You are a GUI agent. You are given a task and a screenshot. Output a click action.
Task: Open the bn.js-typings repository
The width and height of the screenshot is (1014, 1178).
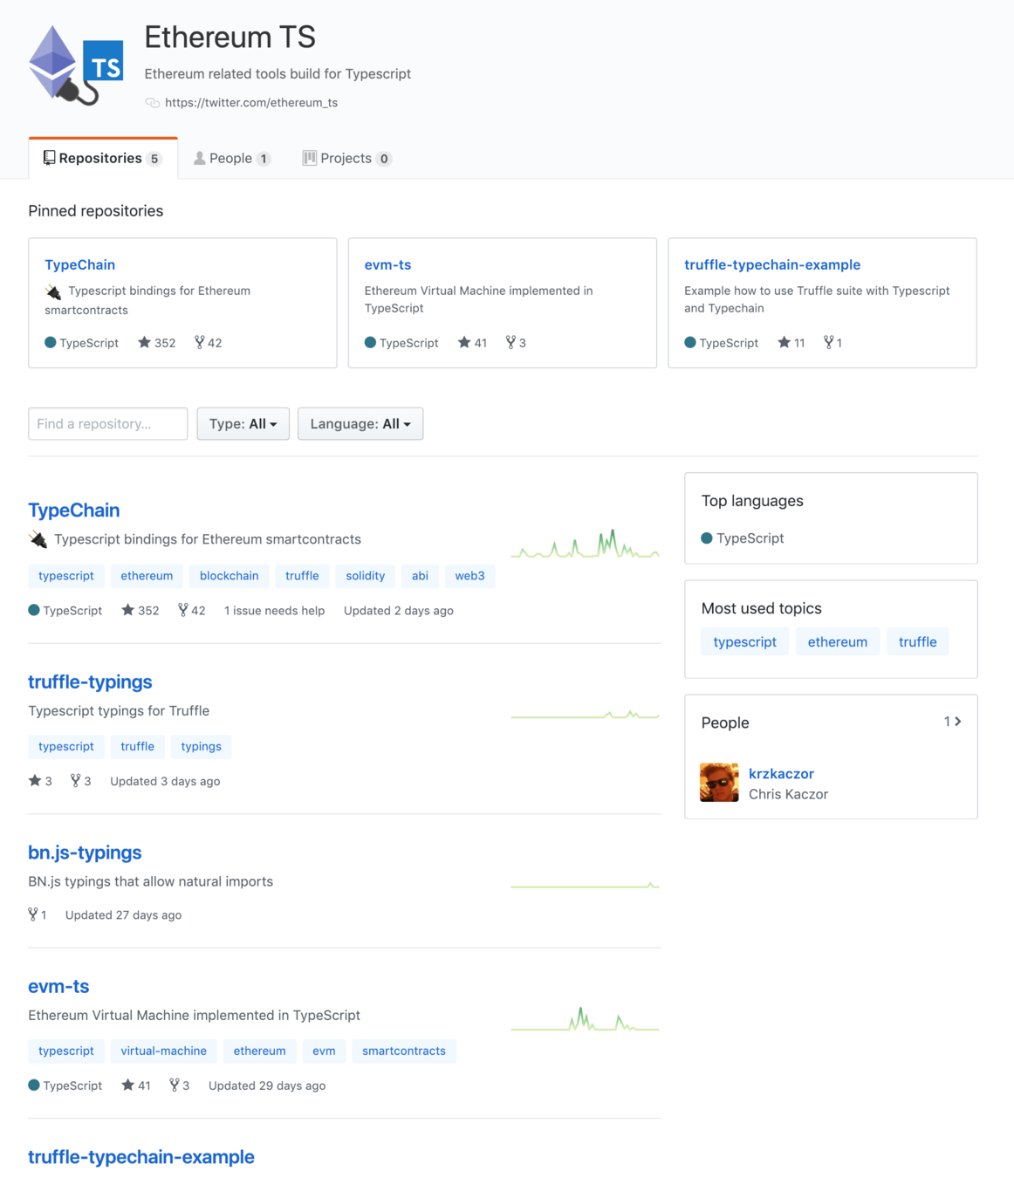[85, 853]
